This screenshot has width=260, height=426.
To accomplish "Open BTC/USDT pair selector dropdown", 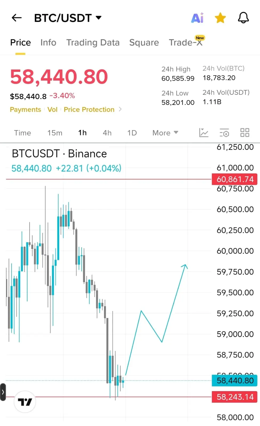I will click(x=68, y=18).
